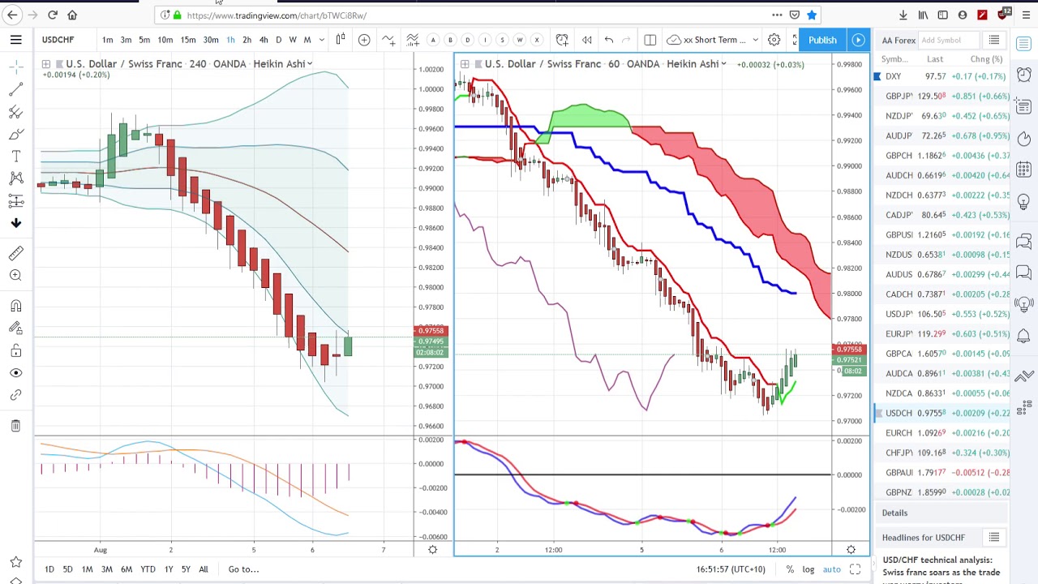Set date range to 3M
1038x584 pixels.
106,569
